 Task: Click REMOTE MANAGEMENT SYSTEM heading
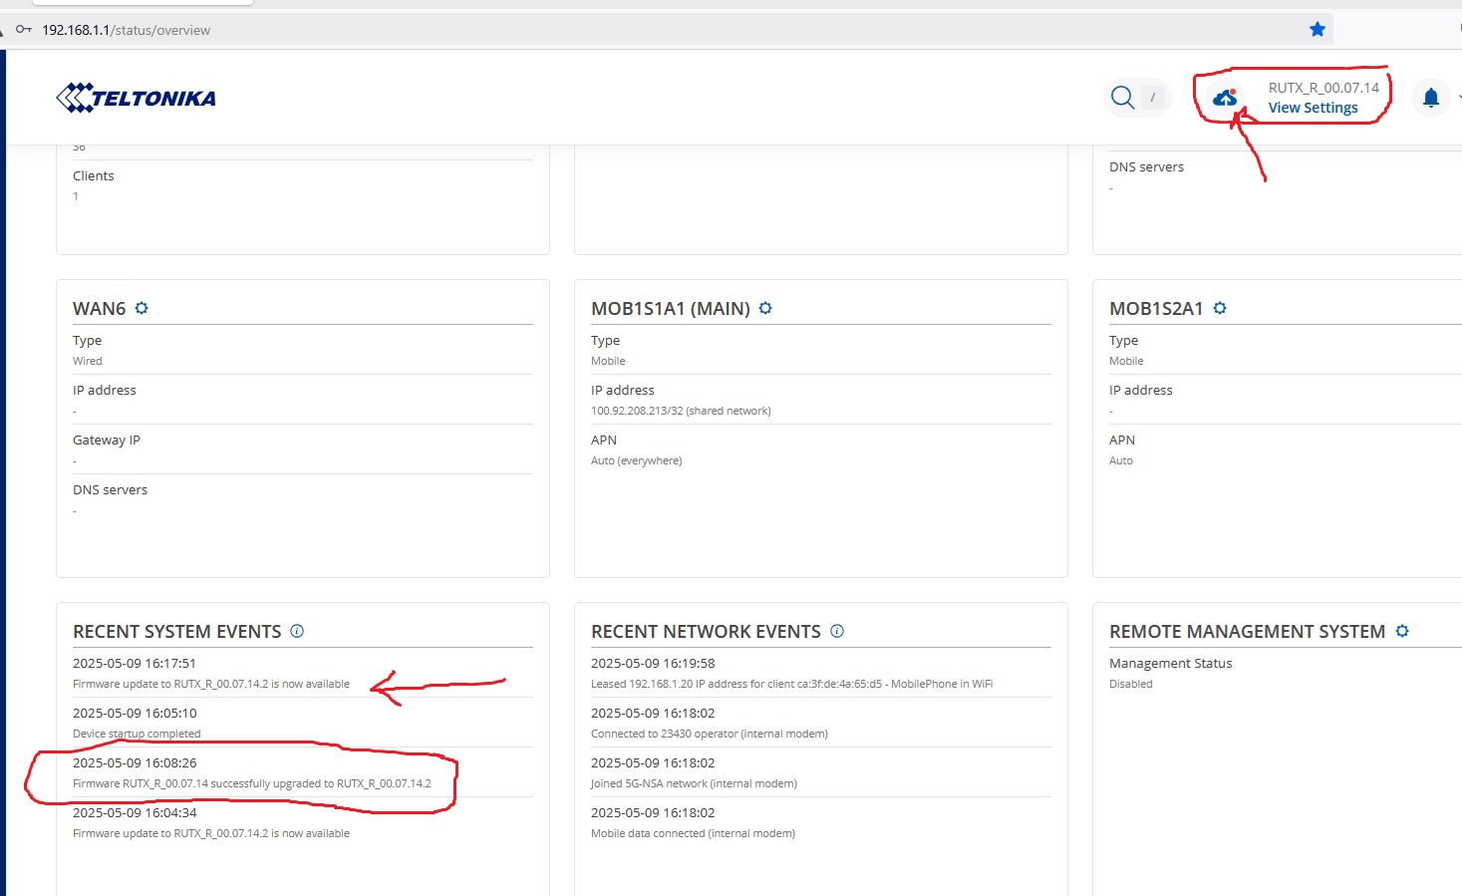pyautogui.click(x=1247, y=632)
